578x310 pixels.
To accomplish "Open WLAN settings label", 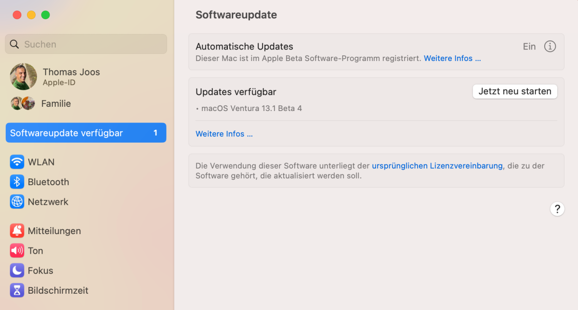I will 41,162.
